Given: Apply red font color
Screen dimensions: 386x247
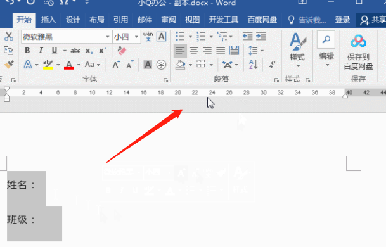Looking at the screenshot, I should pyautogui.click(x=68, y=65).
